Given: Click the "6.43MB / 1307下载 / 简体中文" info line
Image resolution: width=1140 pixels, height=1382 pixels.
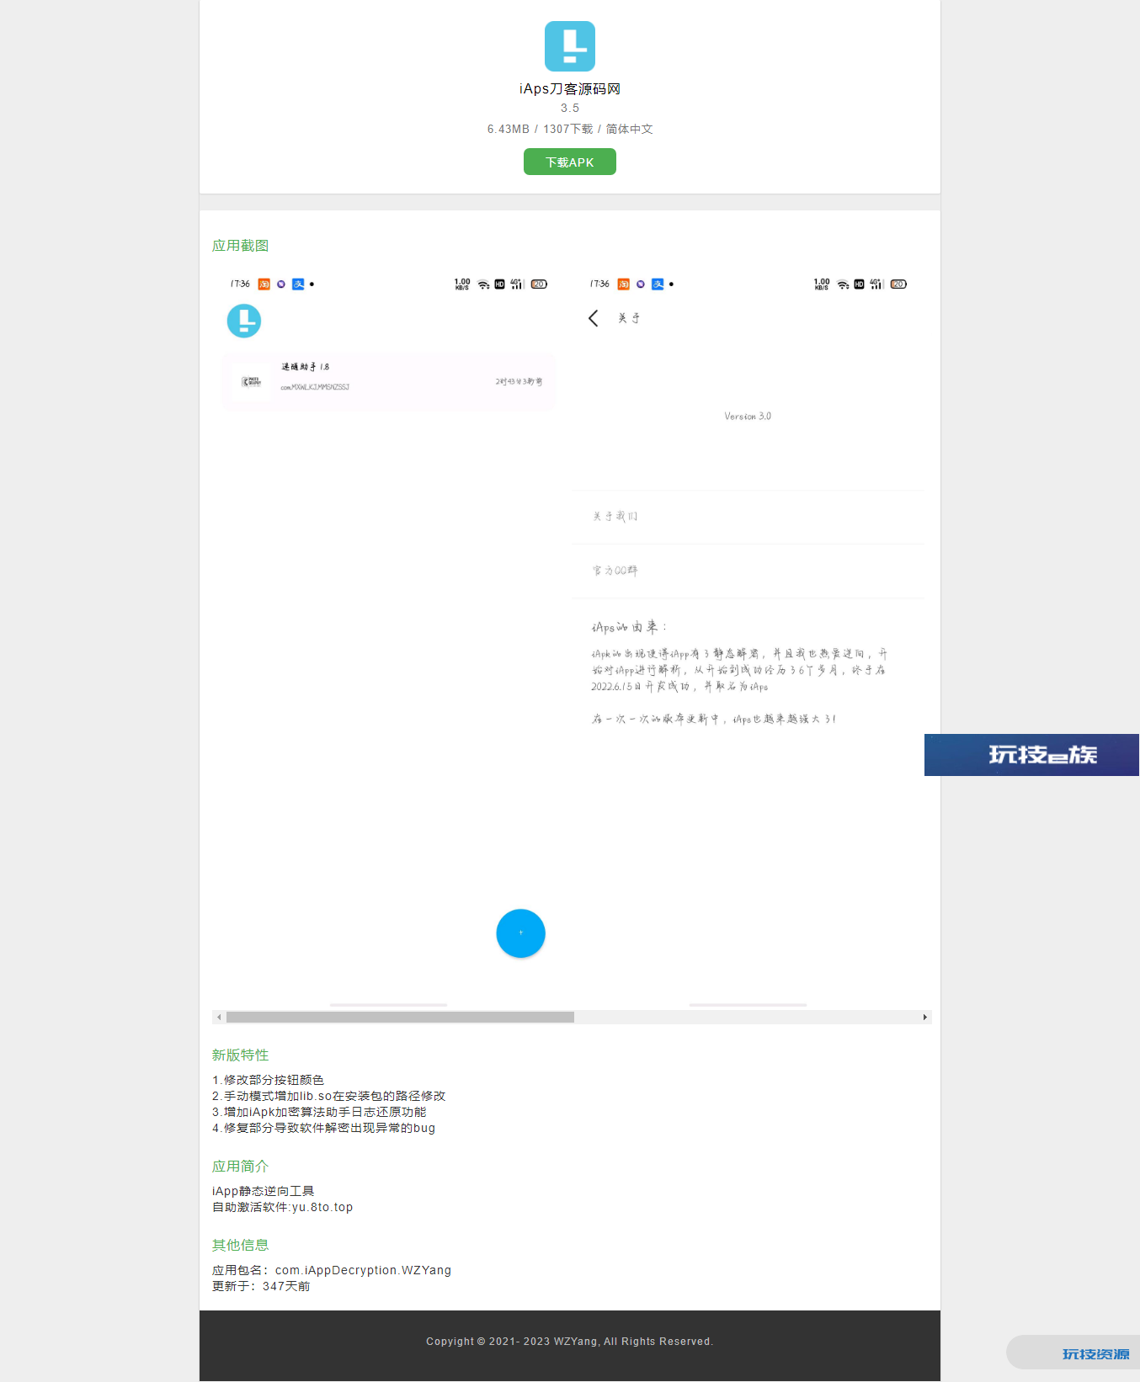Looking at the screenshot, I should (x=570, y=129).
